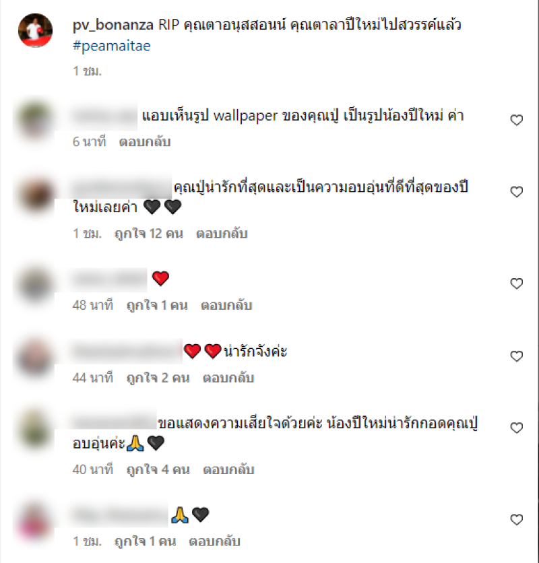
Task: Reply to the comment with 12 likes
Action: point(222,234)
